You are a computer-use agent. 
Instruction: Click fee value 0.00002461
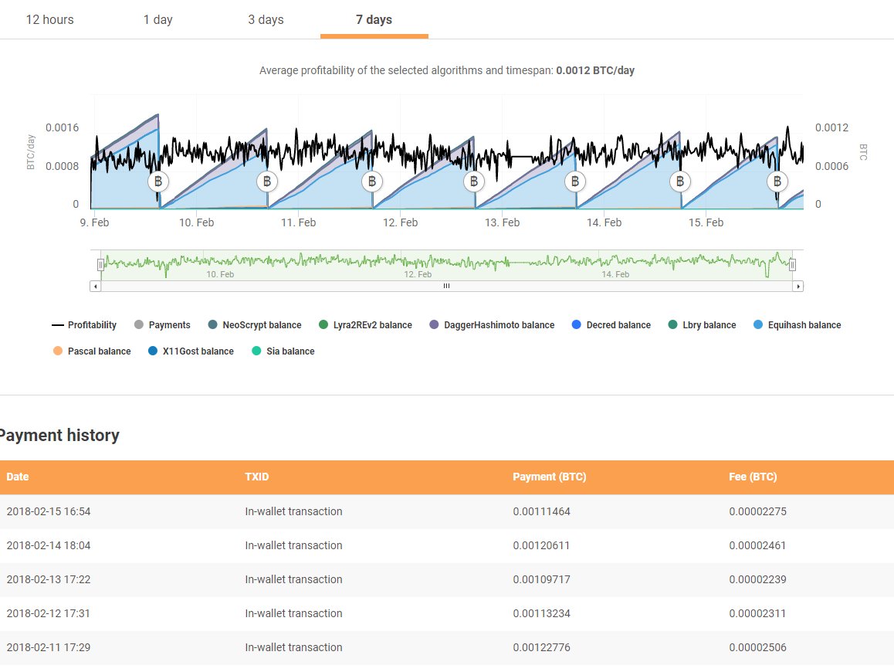point(757,545)
